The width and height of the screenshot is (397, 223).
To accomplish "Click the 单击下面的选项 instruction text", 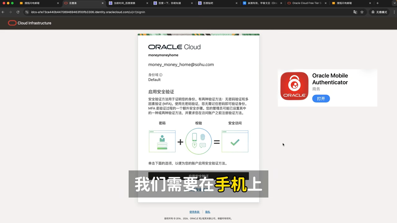I will point(188,163).
